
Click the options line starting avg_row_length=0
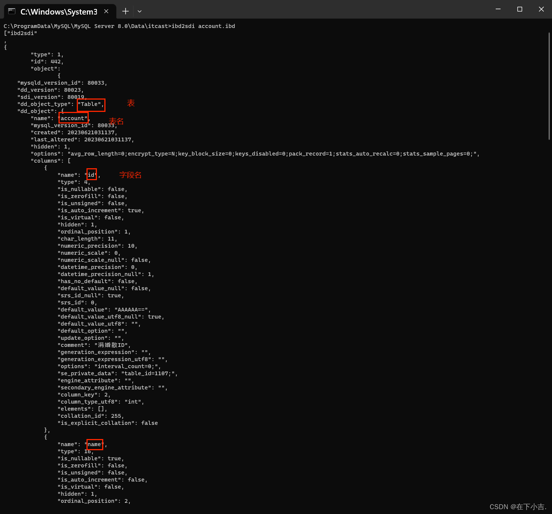pyautogui.click(x=255, y=154)
